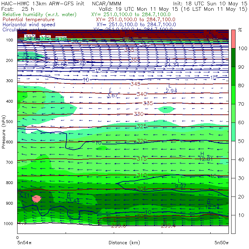Click the red '345' potential temperature contour label
The width and height of the screenshot is (249, 249).
click(136, 84)
